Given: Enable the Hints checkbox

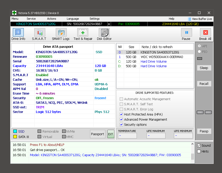Looking at the screenshot, I should pos(199,151).
